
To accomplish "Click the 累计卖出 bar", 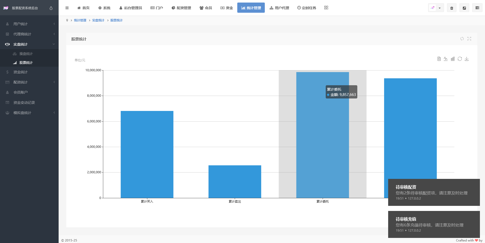I will (235, 182).
